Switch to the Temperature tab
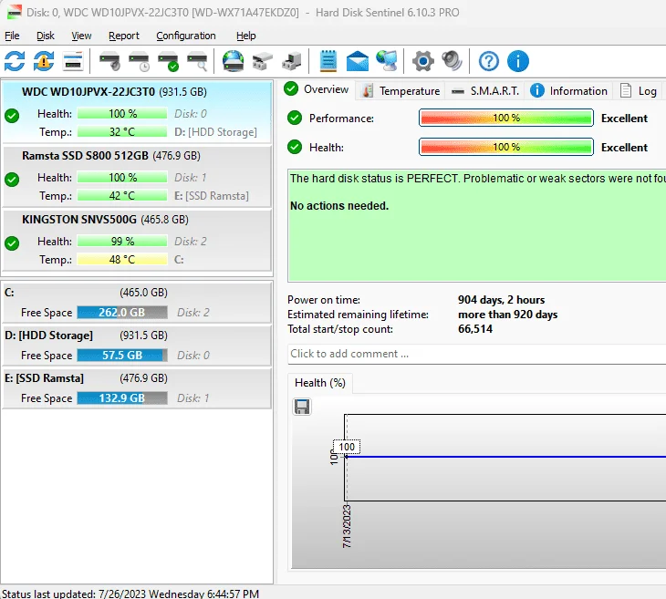The height and width of the screenshot is (599, 666). coord(401,91)
